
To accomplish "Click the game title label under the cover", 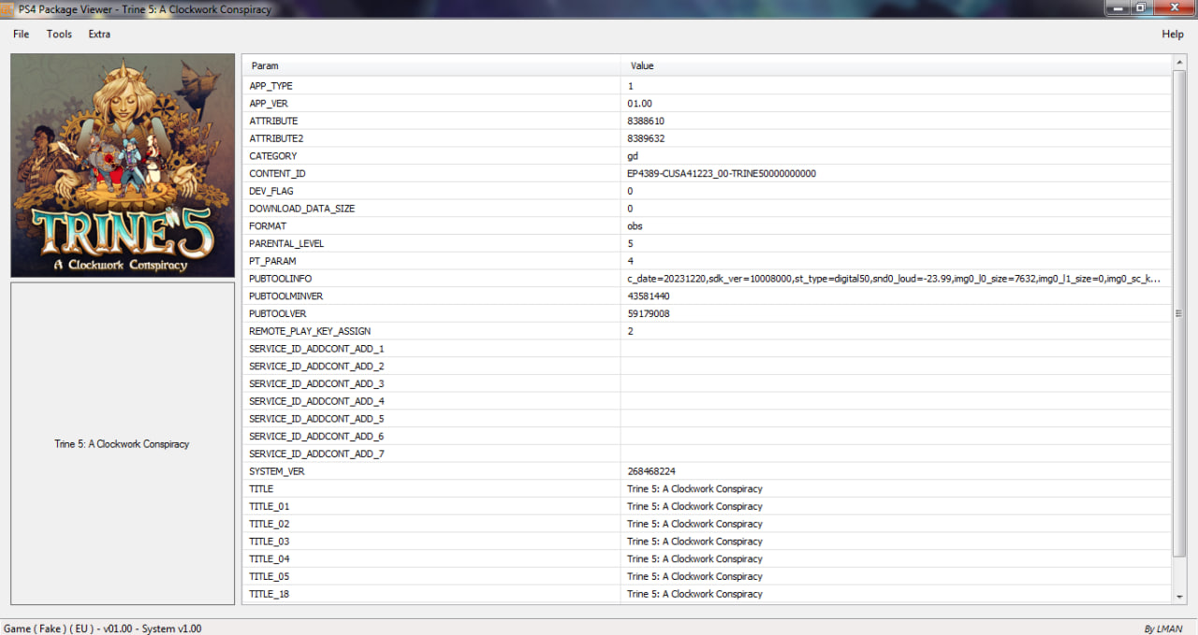I will [122, 444].
